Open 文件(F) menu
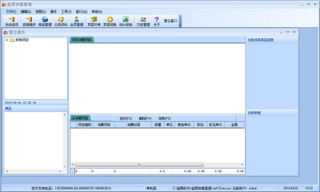Image resolution: width=320 pixels, height=192 pixels. (11, 12)
